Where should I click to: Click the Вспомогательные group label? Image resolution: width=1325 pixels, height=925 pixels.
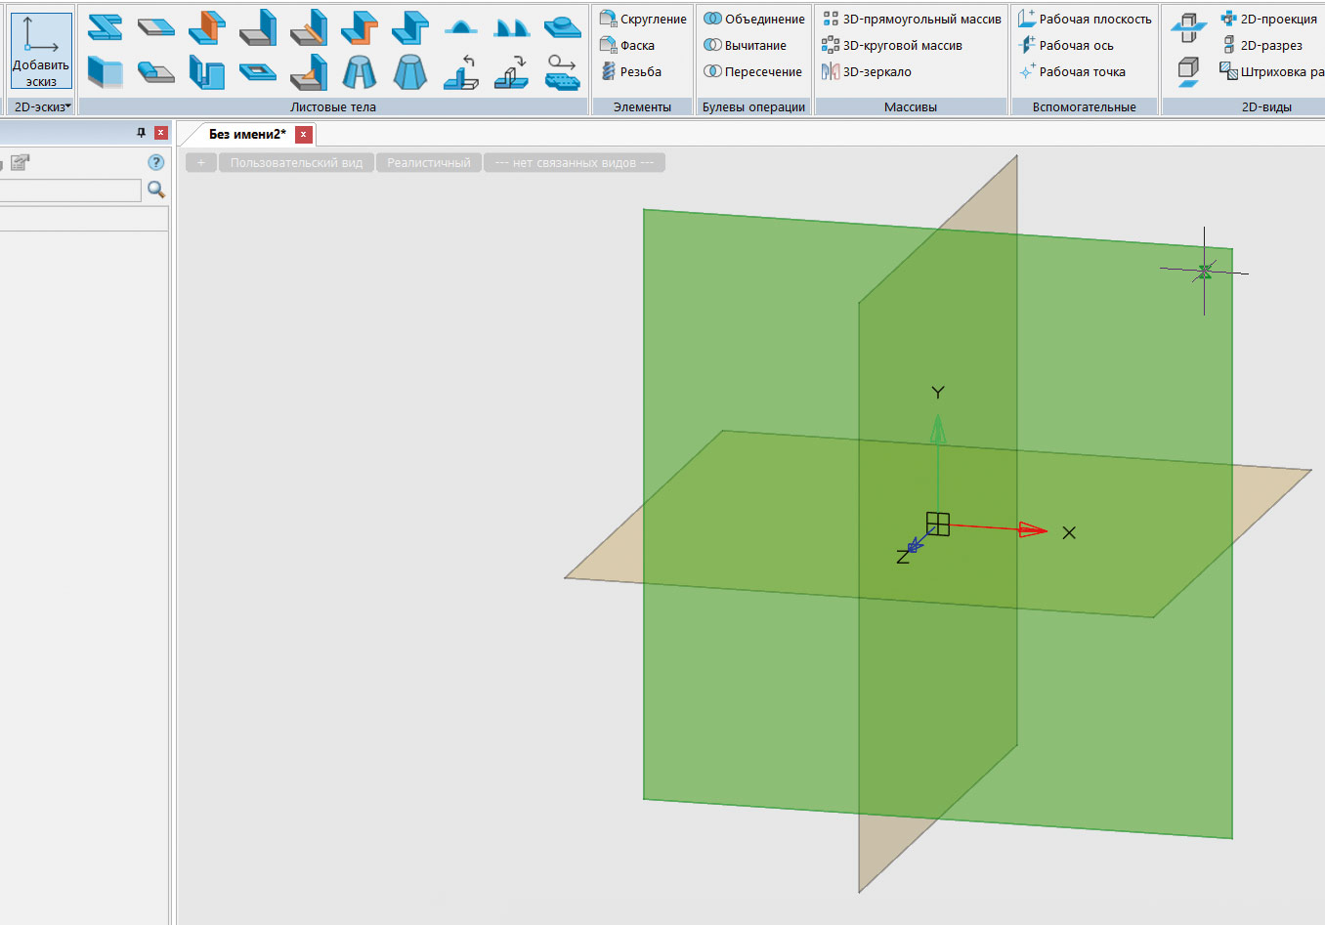tap(1085, 107)
